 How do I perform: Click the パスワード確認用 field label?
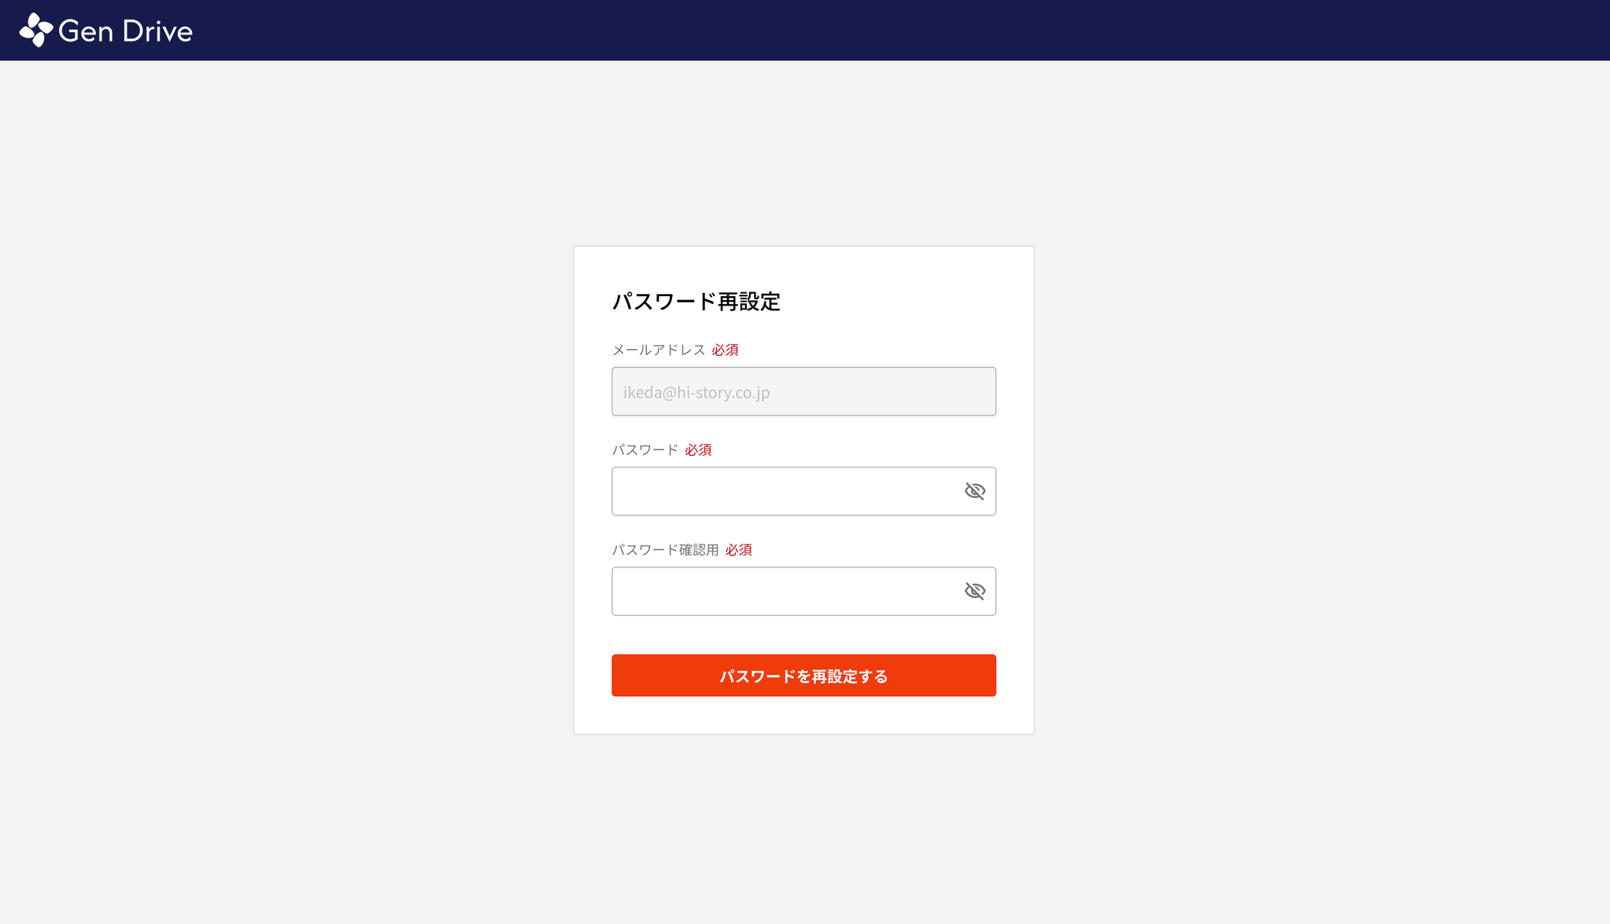click(x=665, y=549)
